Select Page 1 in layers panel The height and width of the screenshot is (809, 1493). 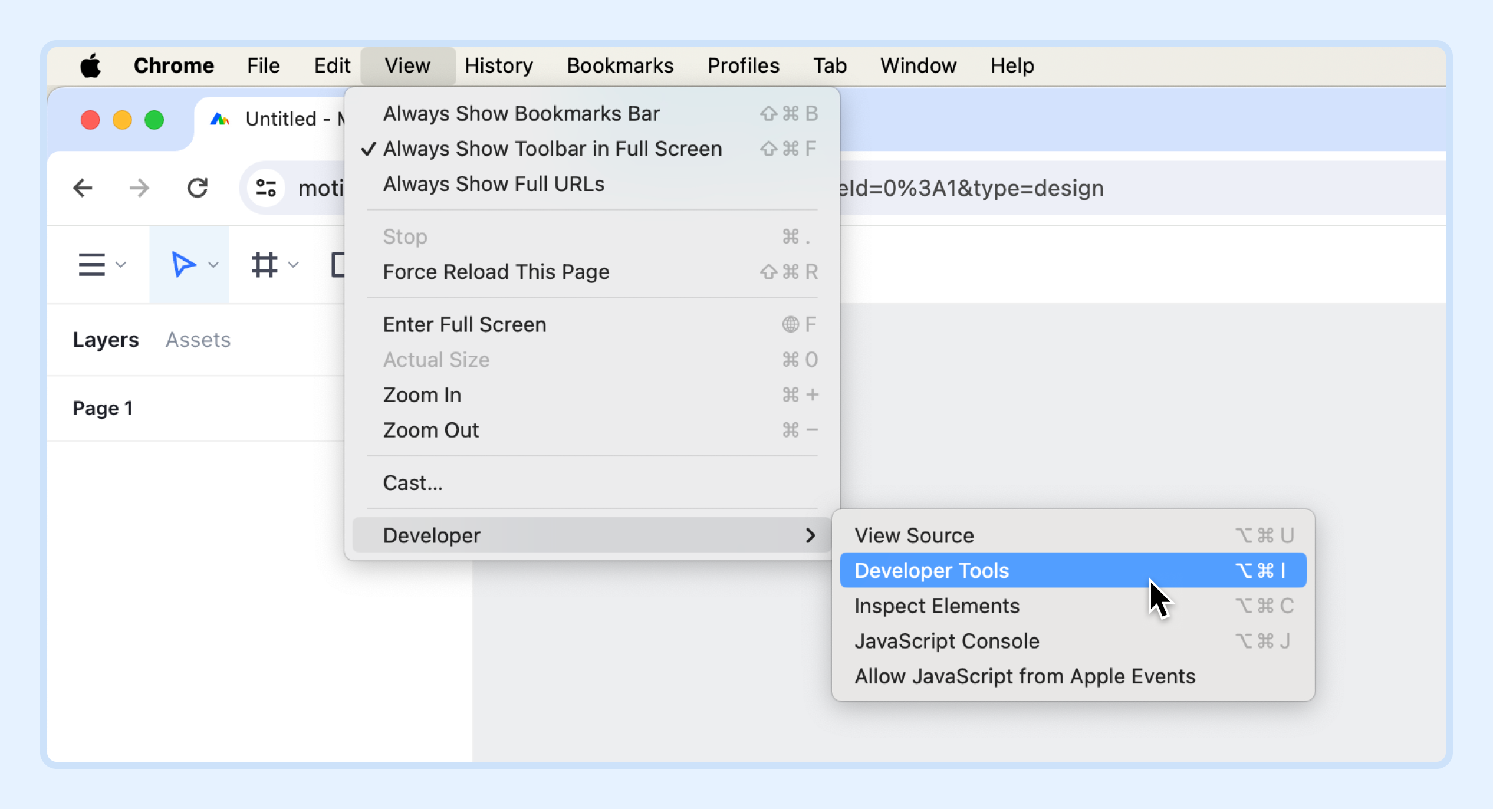pyautogui.click(x=103, y=408)
